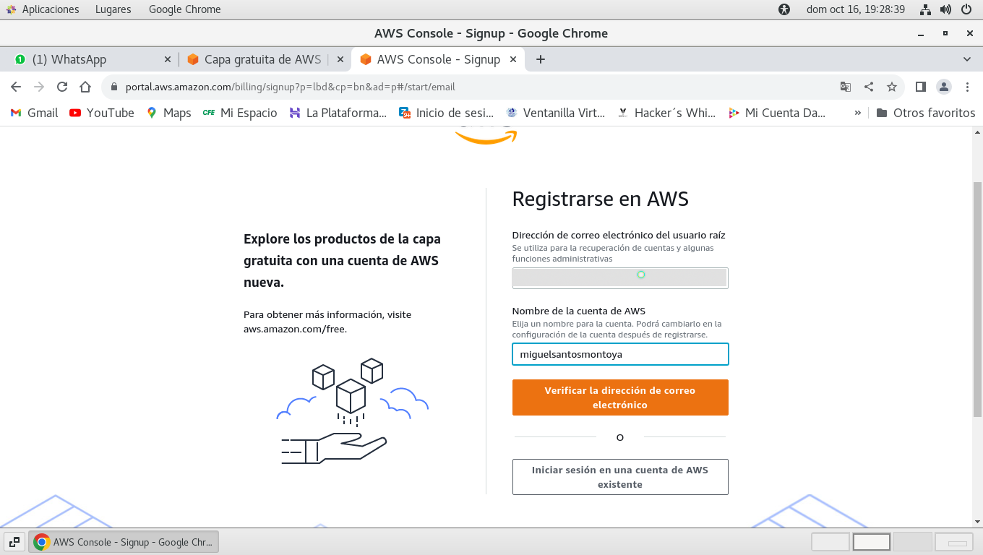Expand the tab search chevron

967,59
